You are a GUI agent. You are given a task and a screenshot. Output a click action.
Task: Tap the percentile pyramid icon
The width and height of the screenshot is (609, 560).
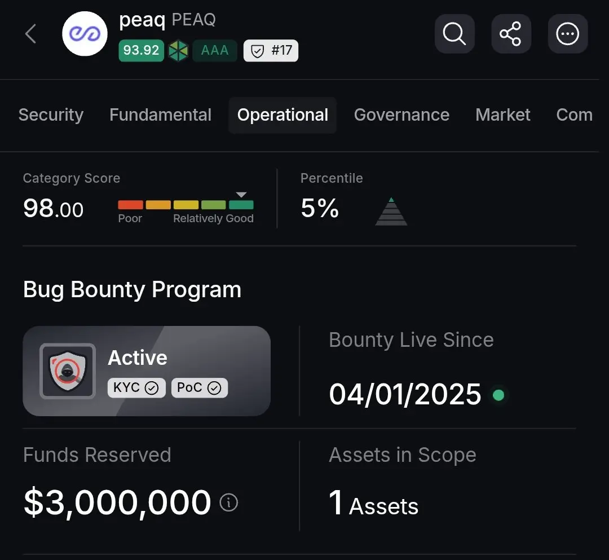coord(391,211)
